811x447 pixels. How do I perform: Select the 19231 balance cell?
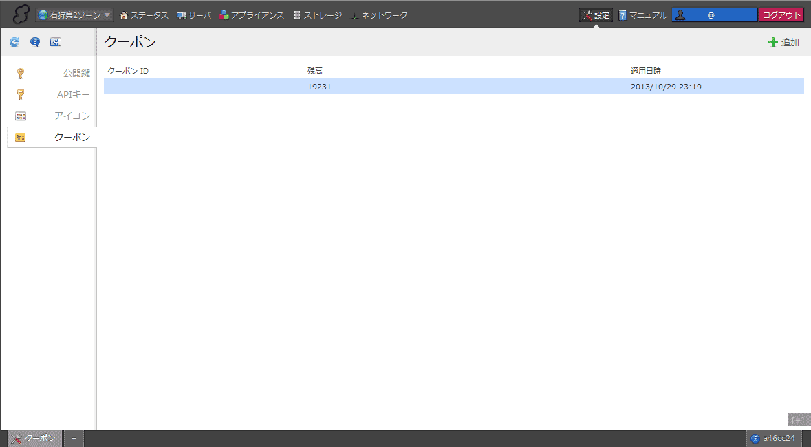tap(319, 87)
